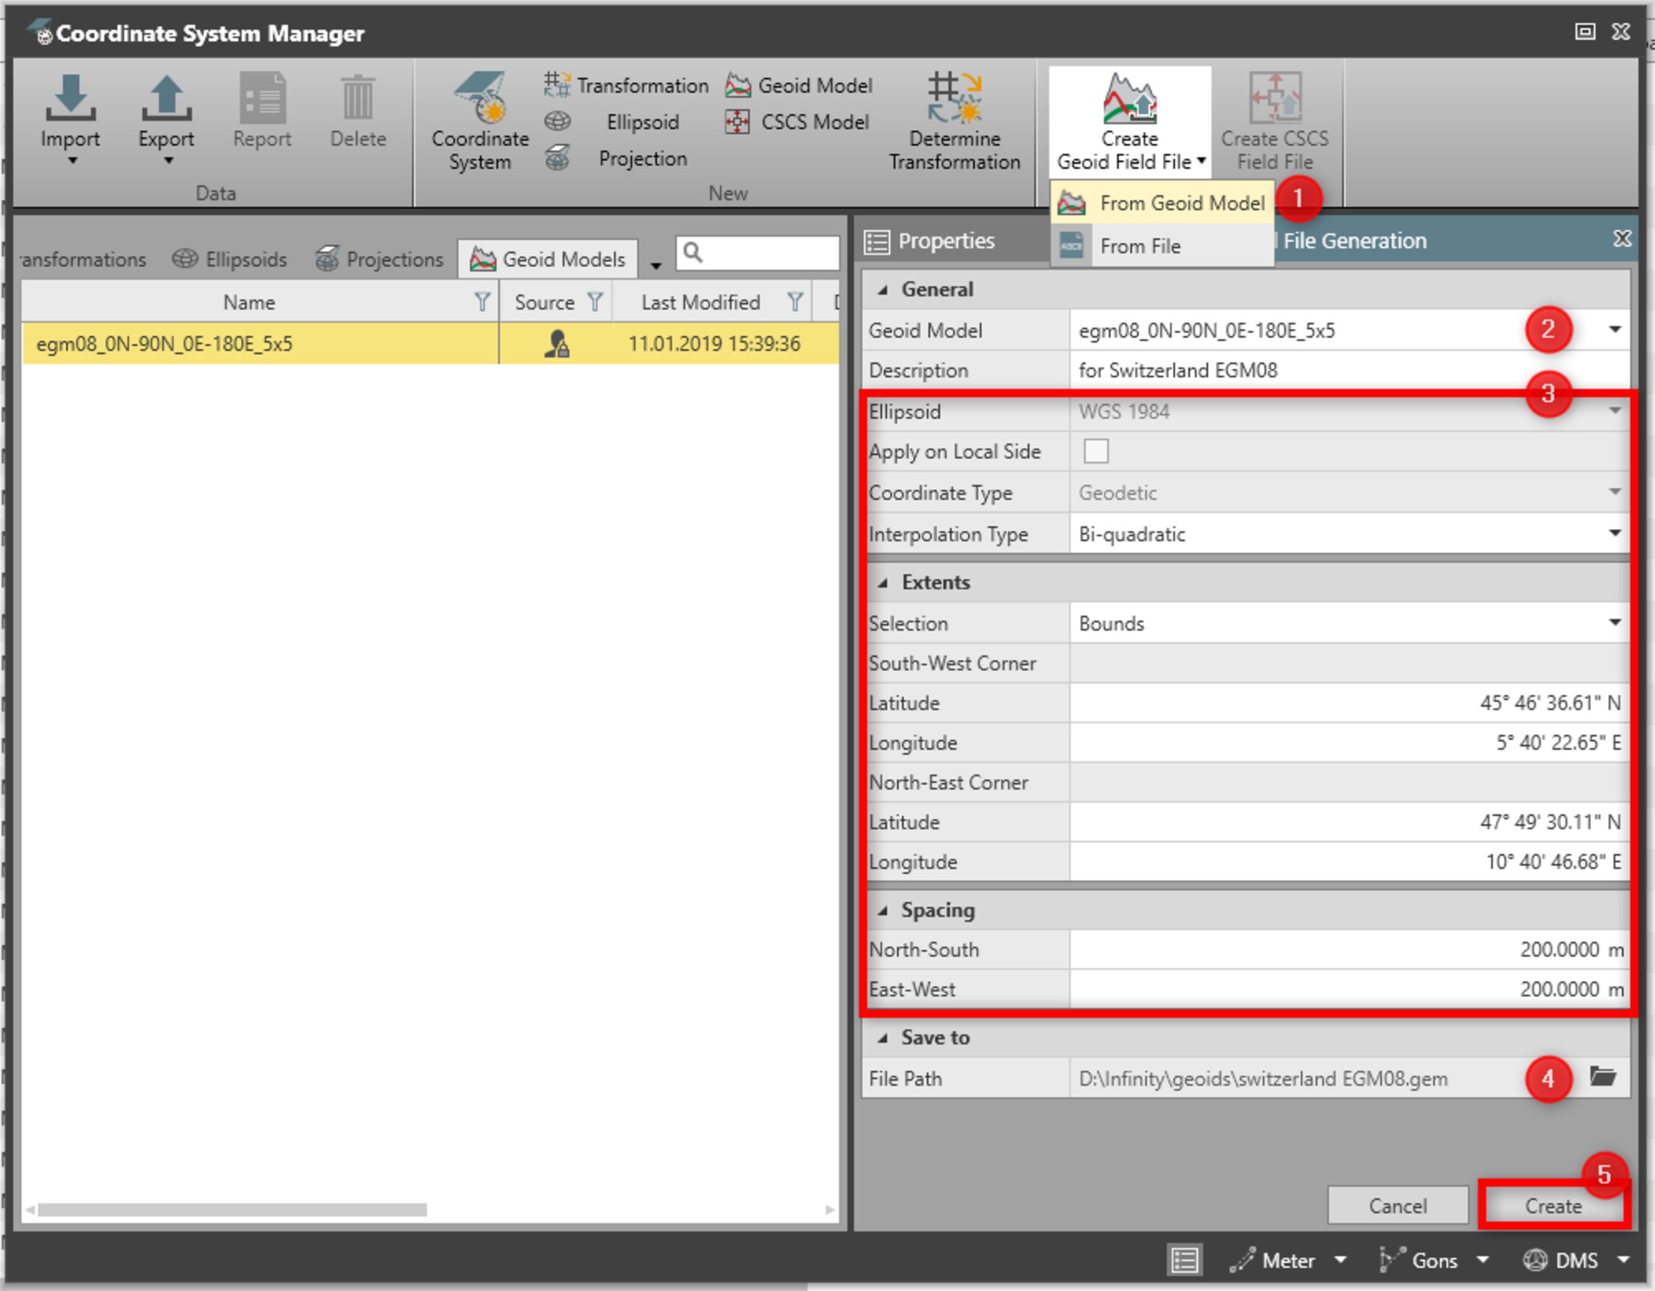Change Meter linear unit in status bar

(x=1287, y=1260)
